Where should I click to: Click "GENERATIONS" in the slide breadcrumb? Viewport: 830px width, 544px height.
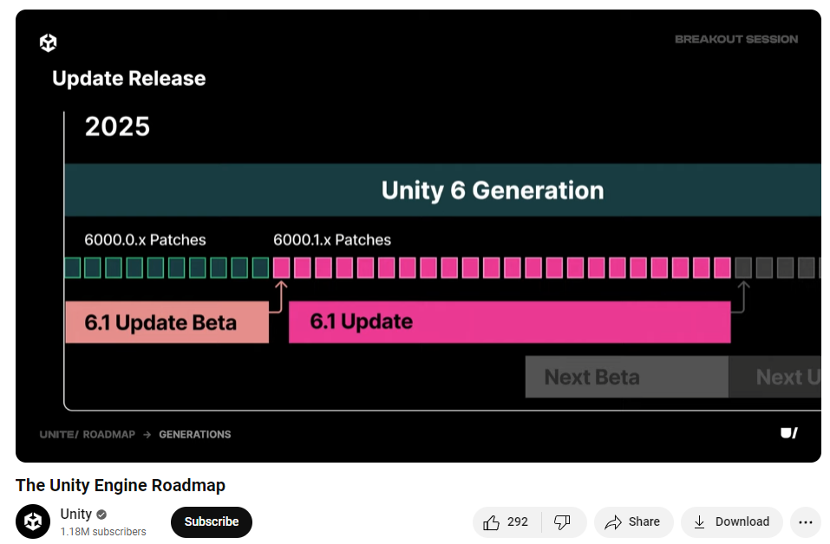coord(194,434)
